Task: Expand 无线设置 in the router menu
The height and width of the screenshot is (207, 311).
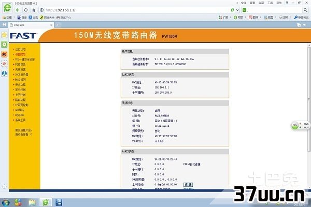Action: (x=20, y=69)
